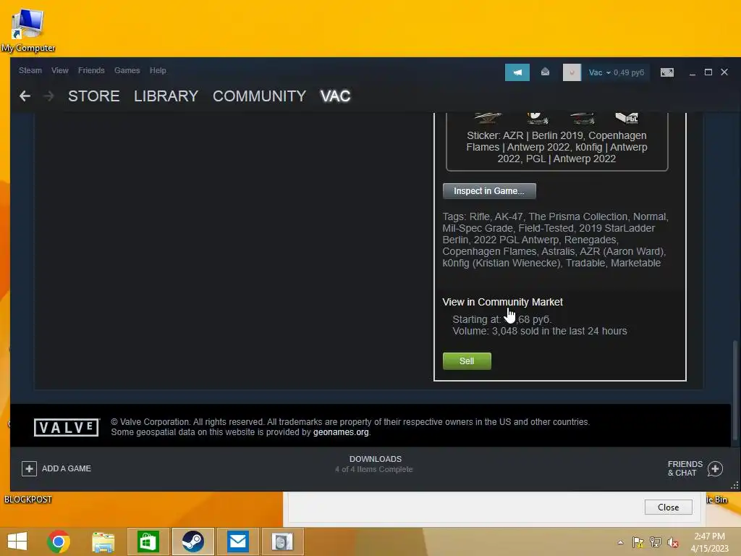Image resolution: width=741 pixels, height=556 pixels.
Task: Click the Action Center flag icon
Action: pyautogui.click(x=638, y=542)
